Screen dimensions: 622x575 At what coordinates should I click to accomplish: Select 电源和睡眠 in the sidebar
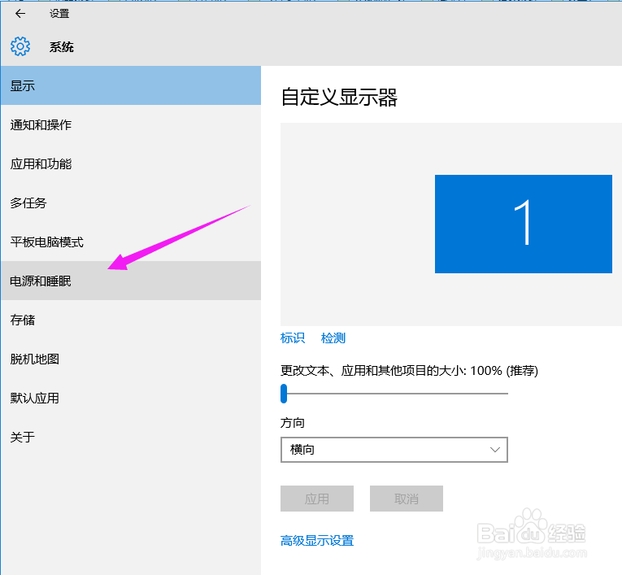click(131, 281)
